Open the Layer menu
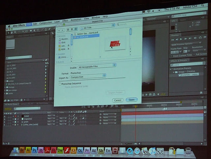Image resolution: width=211 pixels, height=159 pixels. pyautogui.click(x=57, y=22)
